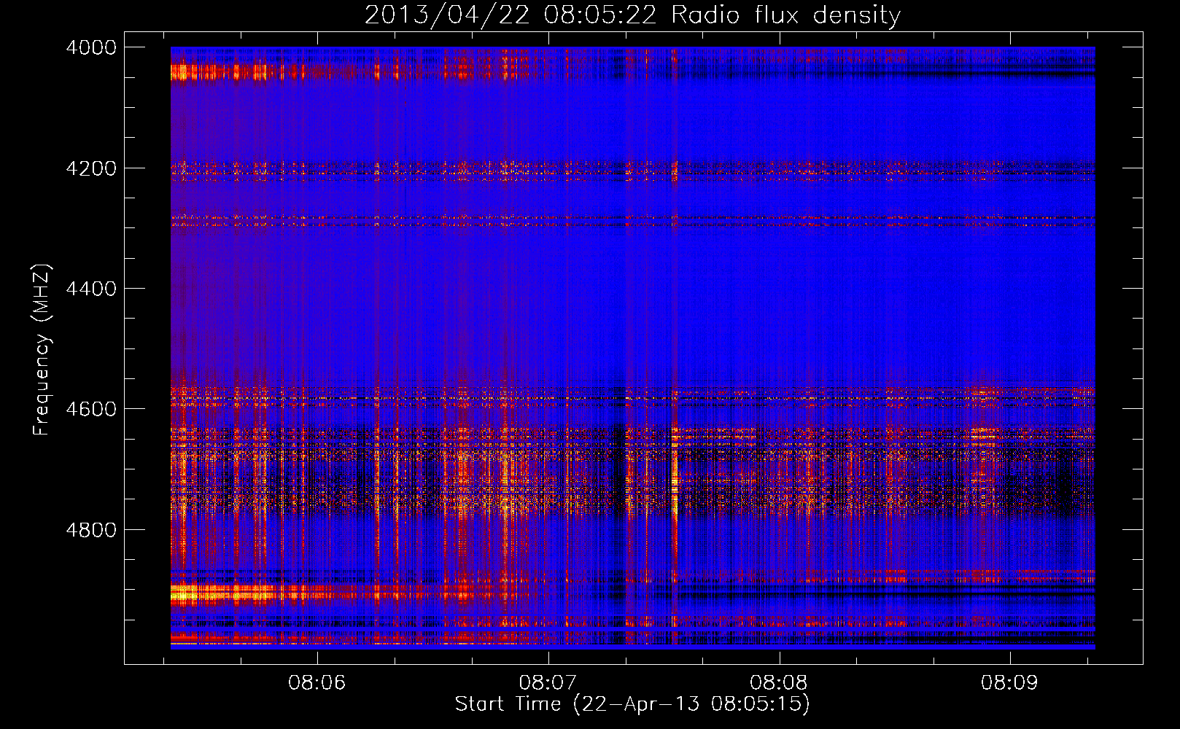1180x729 pixels.
Task: Select the 4200 frequency tick label
Action: click(91, 168)
